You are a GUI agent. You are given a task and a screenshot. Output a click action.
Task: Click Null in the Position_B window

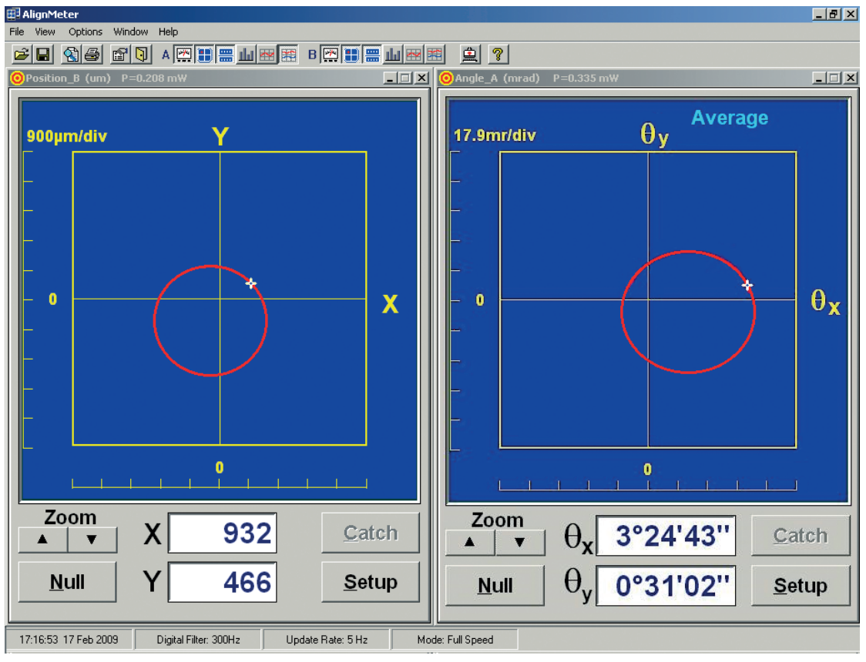pyautogui.click(x=67, y=582)
